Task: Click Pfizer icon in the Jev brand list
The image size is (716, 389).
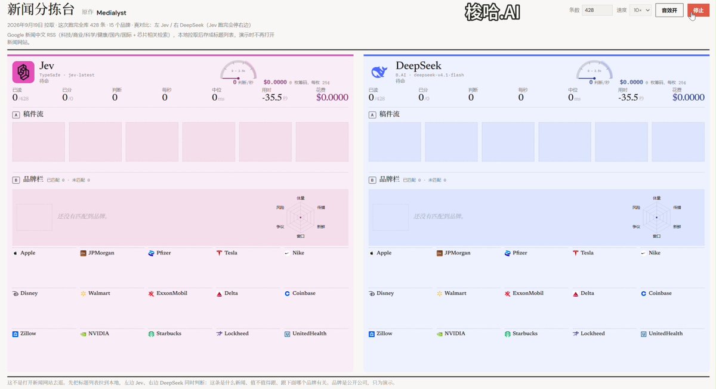Action: click(x=152, y=253)
